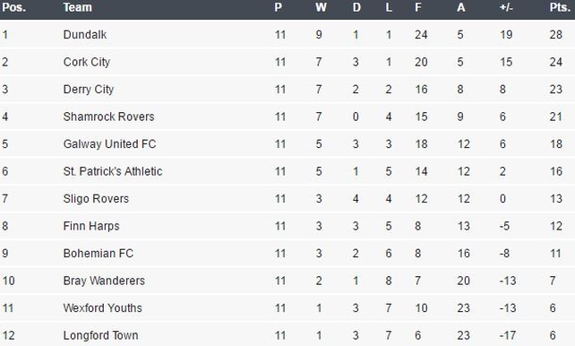
Task: Click the +/- goal difference header
Action: 506,7
